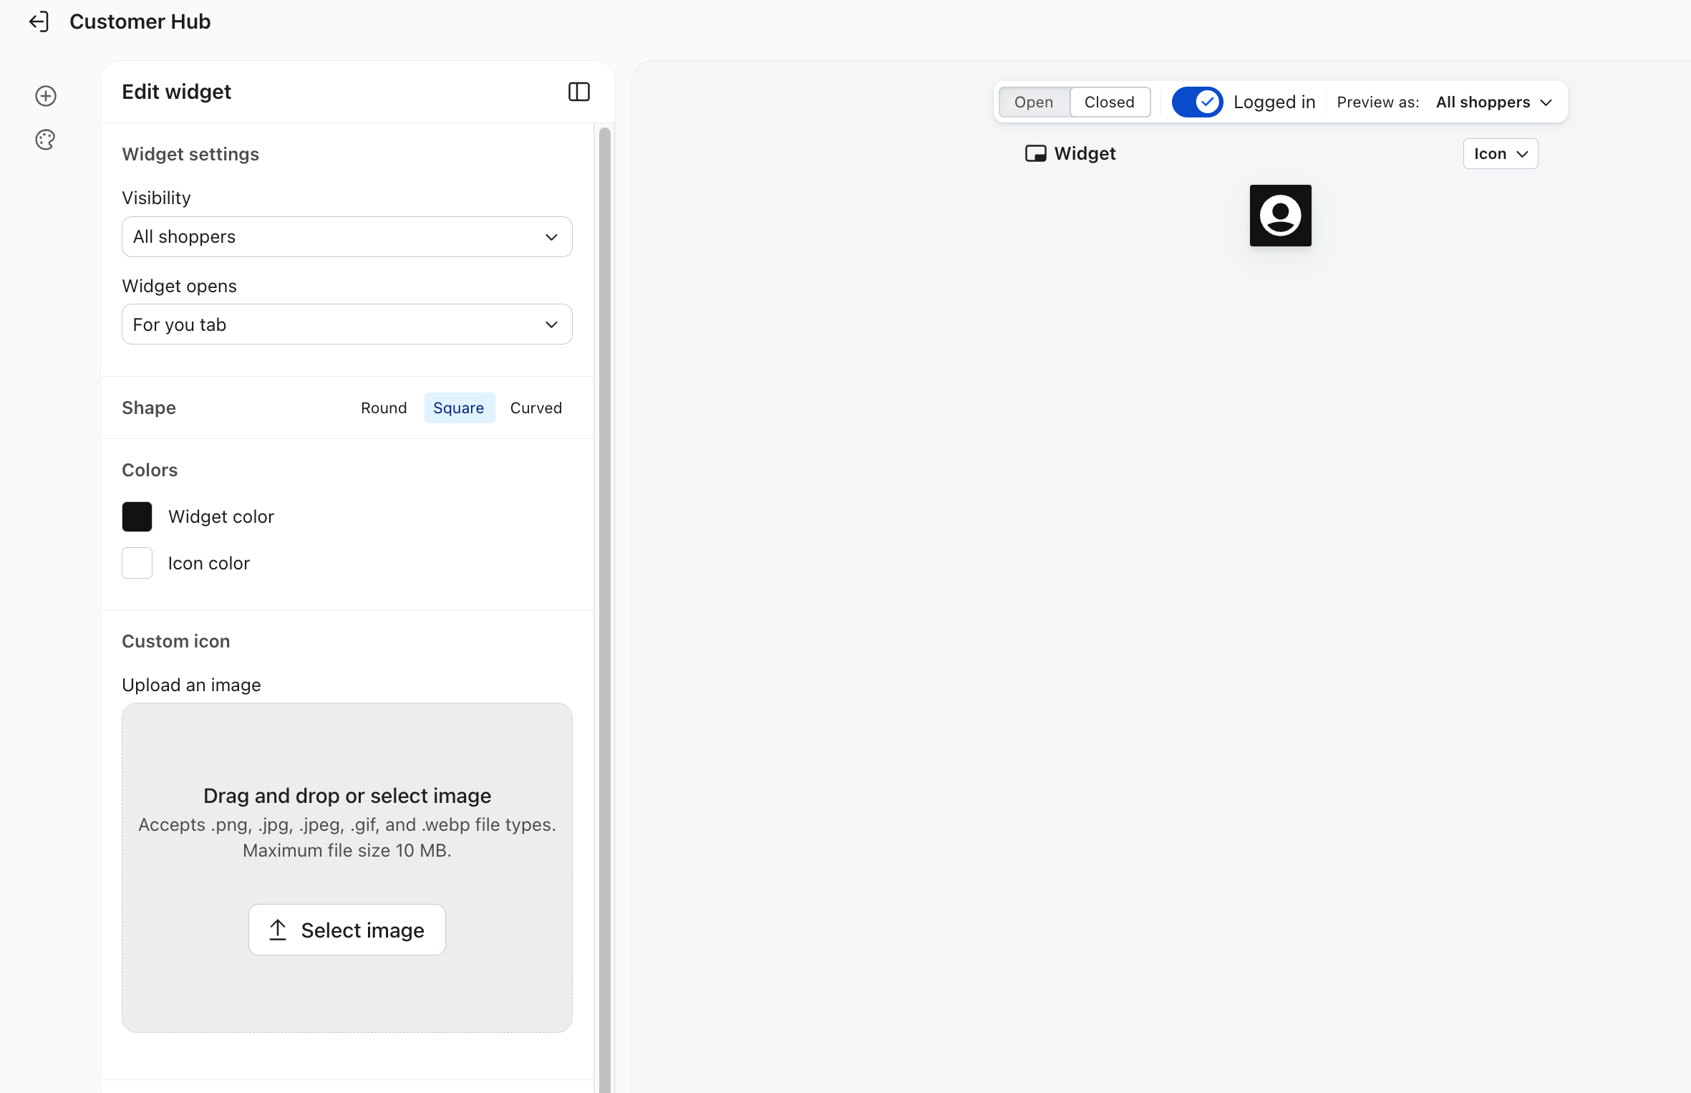
Task: Collapse the Edit widget side panel icon
Action: [x=578, y=92]
